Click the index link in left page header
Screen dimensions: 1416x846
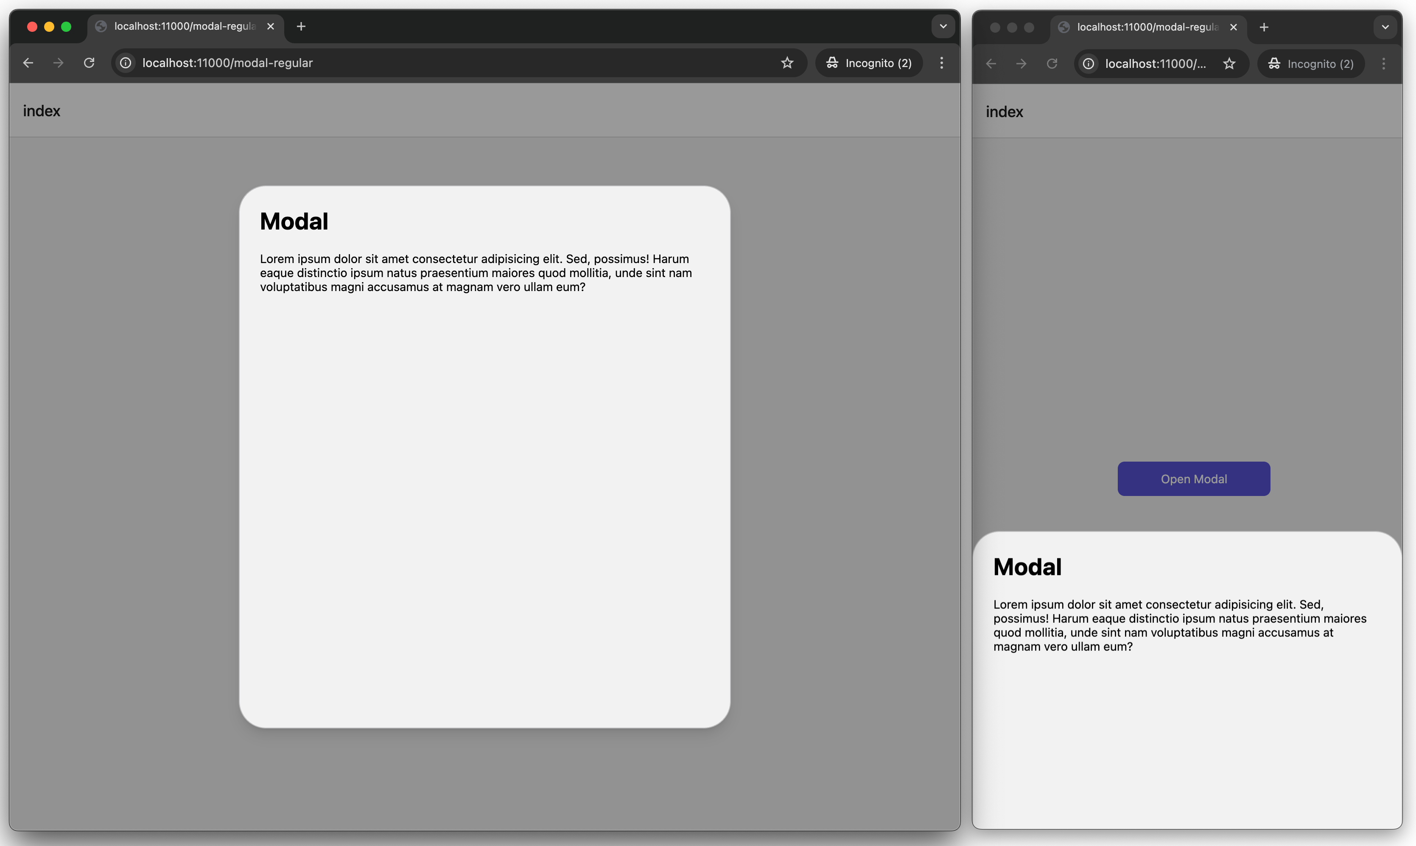42,111
